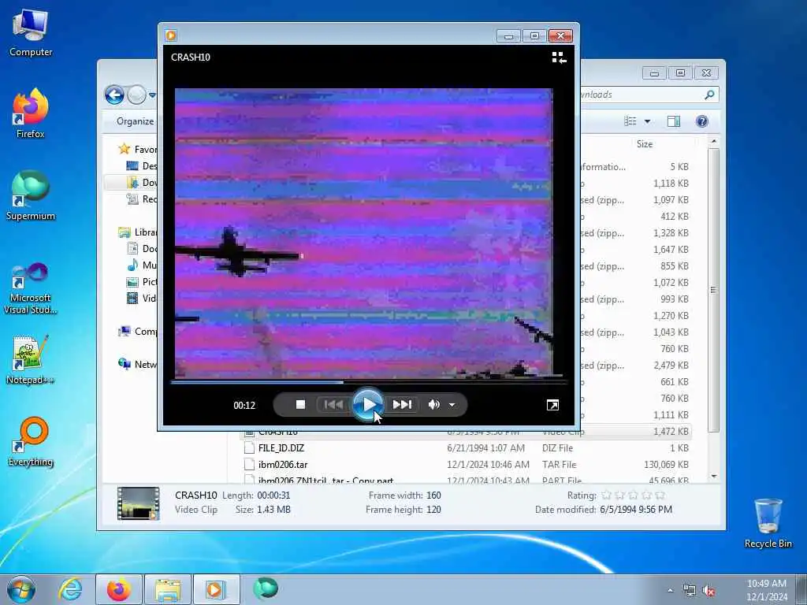Select the FILE_ID.DIZ file
Screen dimensions: 807x605
(281, 448)
